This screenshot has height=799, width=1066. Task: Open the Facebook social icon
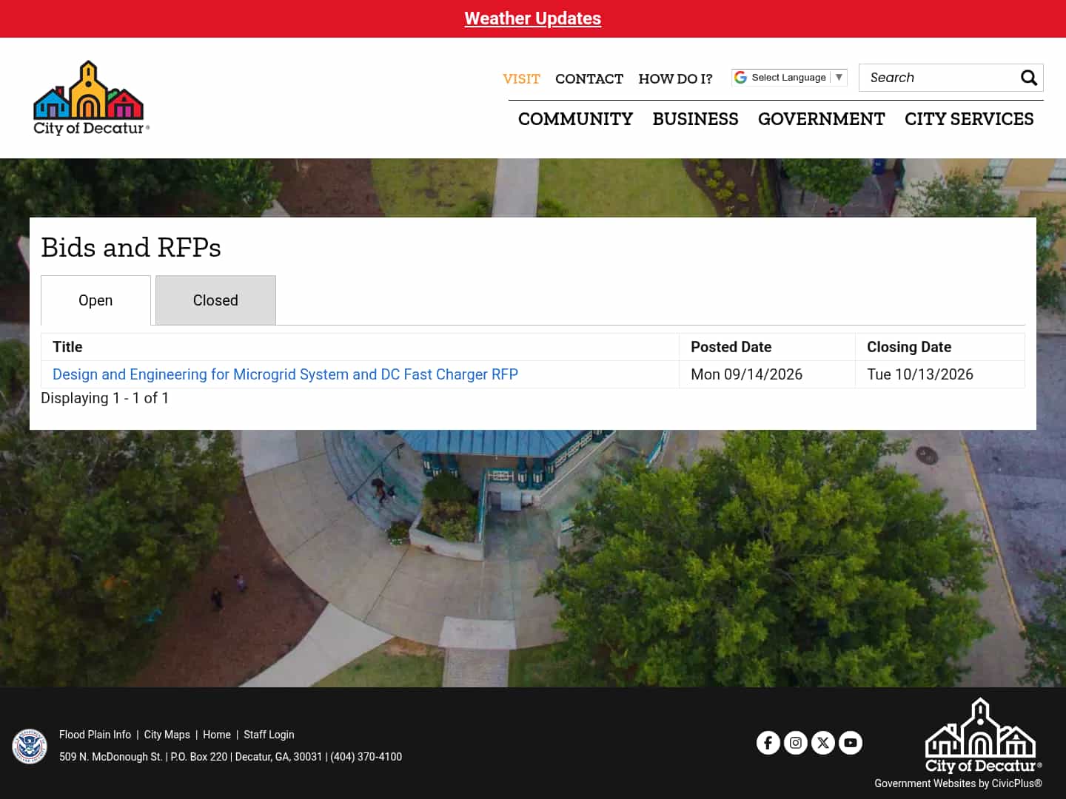coord(768,743)
